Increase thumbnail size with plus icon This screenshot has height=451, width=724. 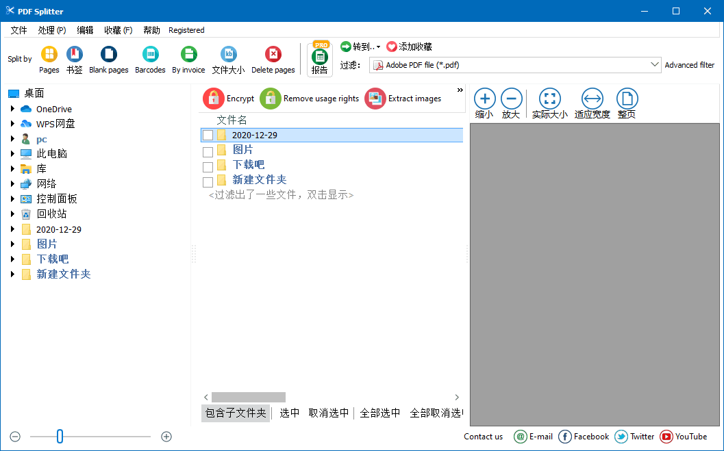pos(166,437)
